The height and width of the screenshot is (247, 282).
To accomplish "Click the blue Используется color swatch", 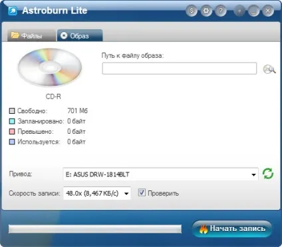I will tap(12, 142).
